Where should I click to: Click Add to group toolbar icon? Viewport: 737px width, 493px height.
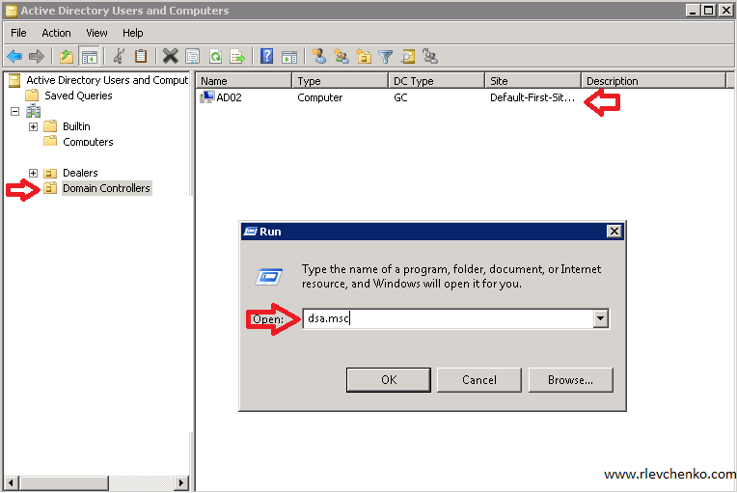(x=430, y=56)
